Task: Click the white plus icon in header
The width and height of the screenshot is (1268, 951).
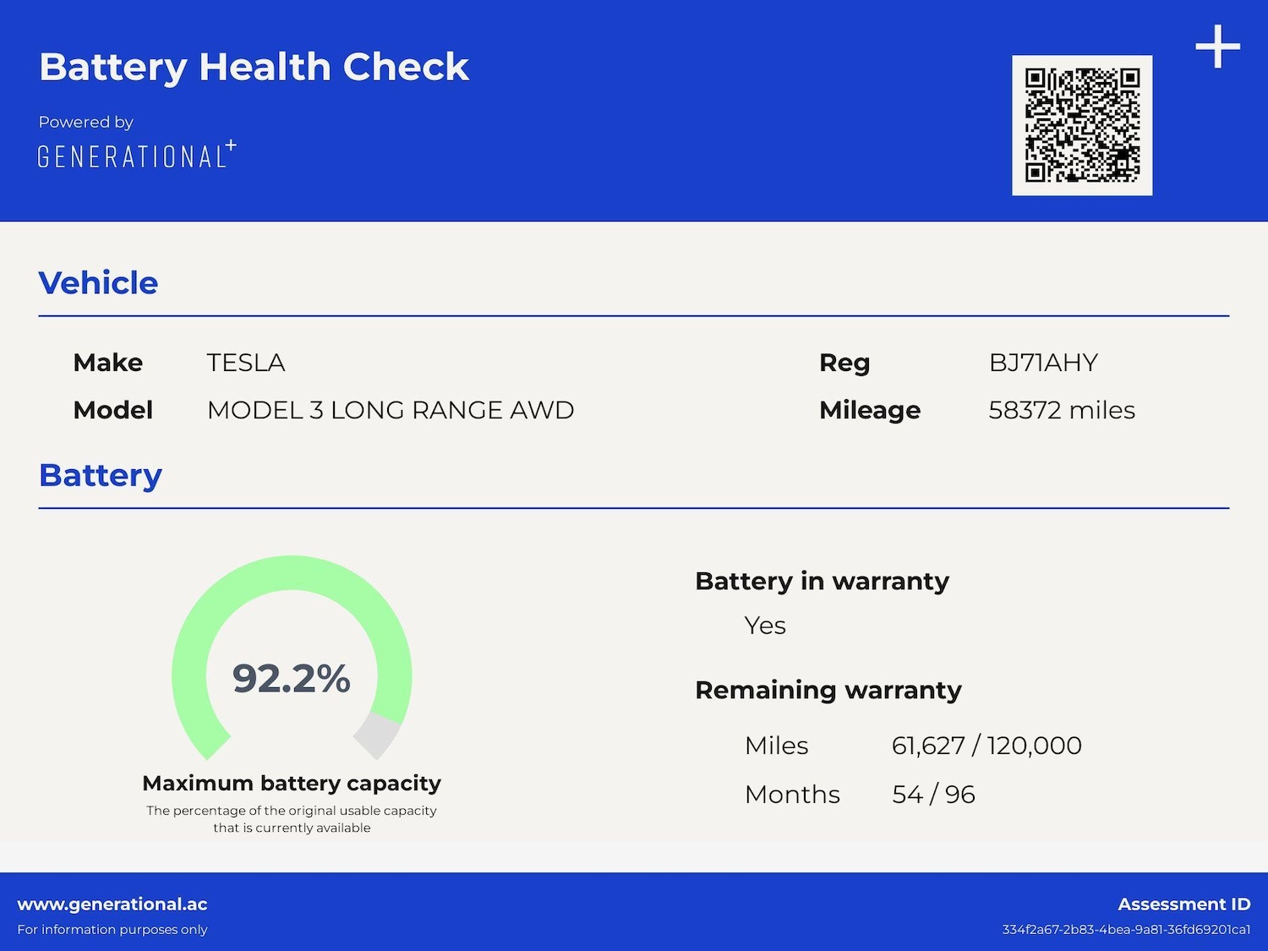Action: (1217, 46)
